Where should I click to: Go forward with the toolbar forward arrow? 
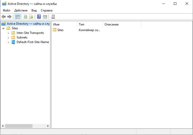pyautogui.click(x=9, y=17)
